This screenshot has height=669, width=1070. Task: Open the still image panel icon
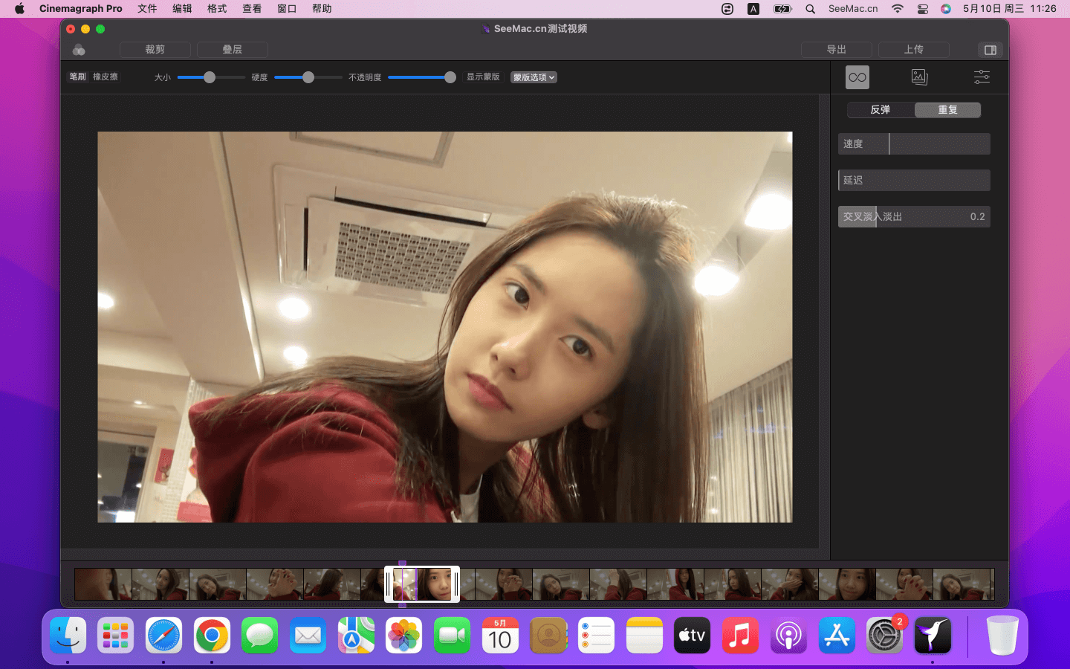[920, 77]
